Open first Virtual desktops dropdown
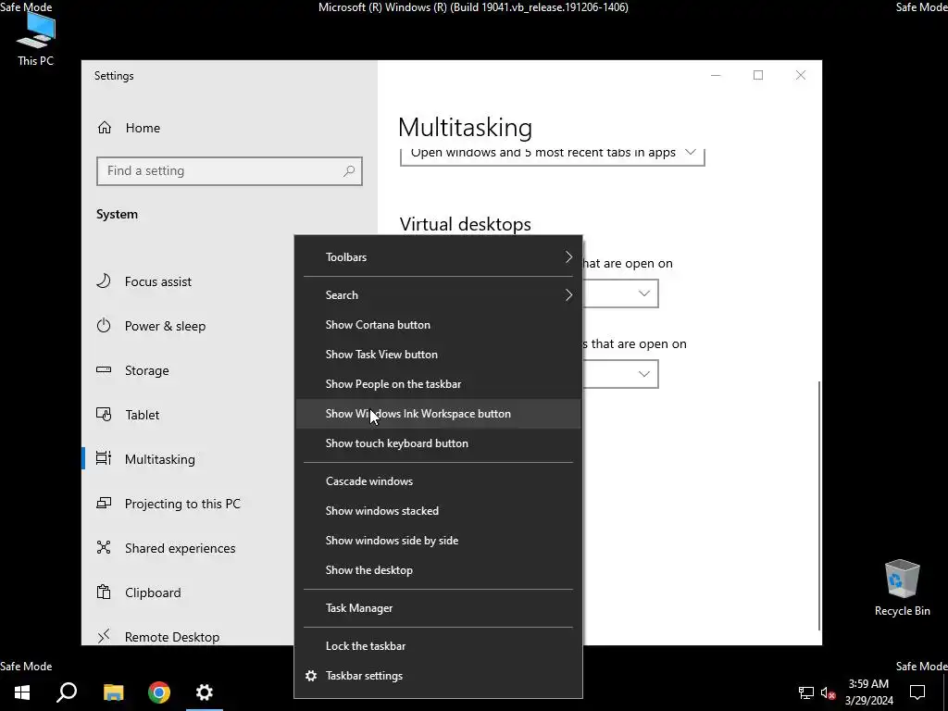The width and height of the screenshot is (948, 711). 620,293
